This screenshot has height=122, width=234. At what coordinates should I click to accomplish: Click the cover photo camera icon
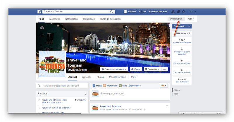pyautogui.click(x=42, y=28)
